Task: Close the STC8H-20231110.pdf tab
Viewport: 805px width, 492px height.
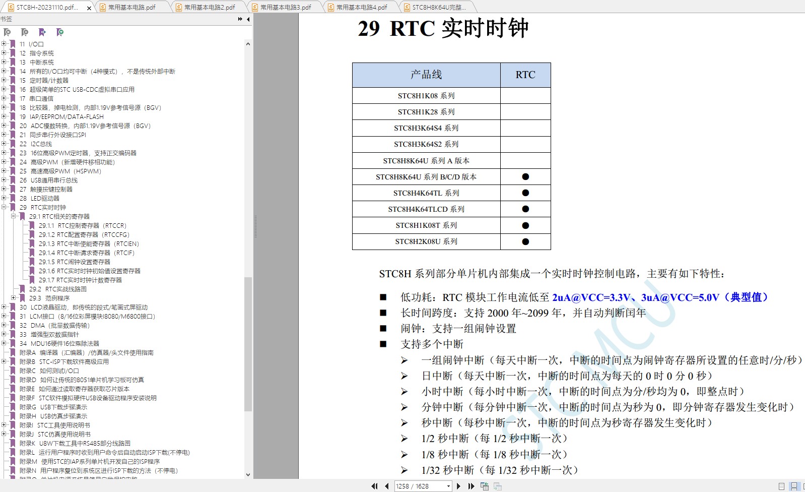Action: [89, 8]
